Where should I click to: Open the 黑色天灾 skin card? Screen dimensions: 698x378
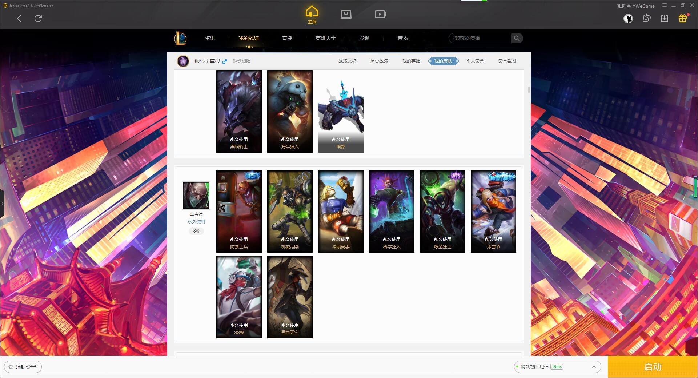pos(290,297)
